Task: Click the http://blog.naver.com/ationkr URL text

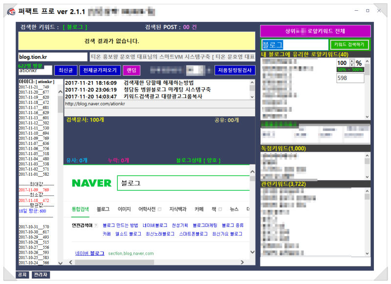Action: [95, 104]
